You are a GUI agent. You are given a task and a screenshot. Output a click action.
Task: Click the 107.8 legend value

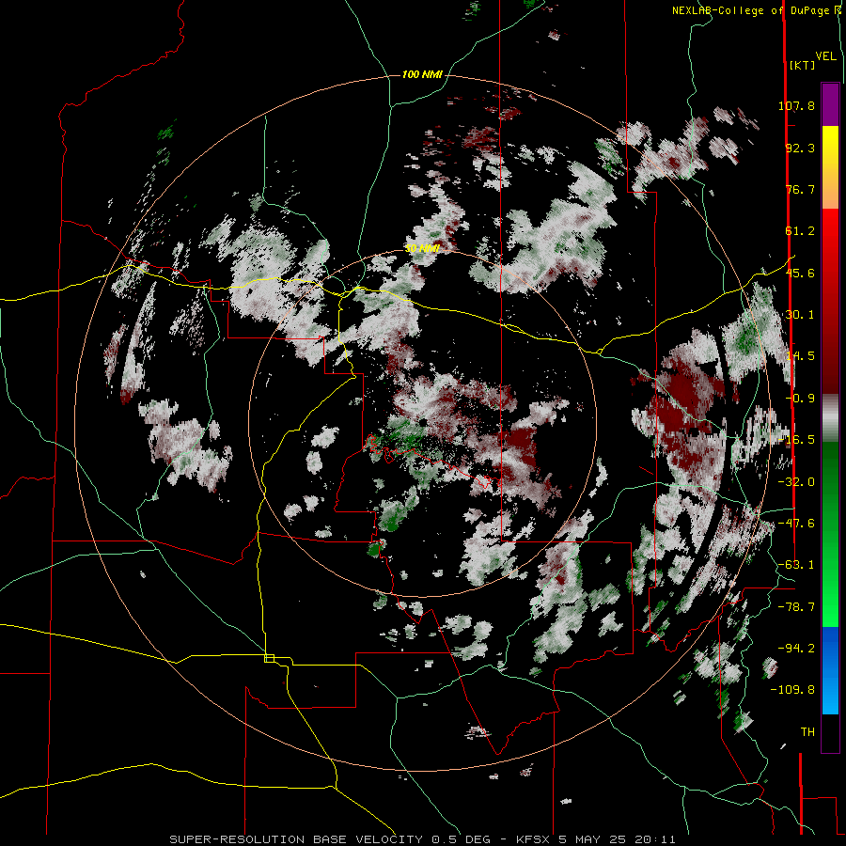[796, 105]
